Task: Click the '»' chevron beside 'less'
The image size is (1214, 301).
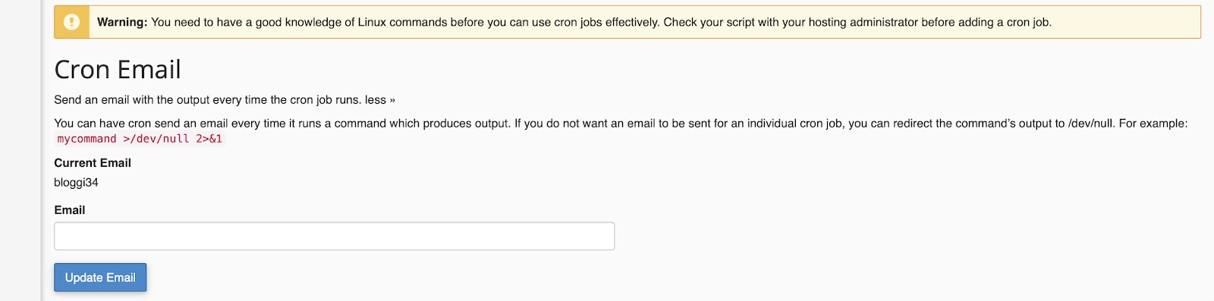Action: (x=392, y=100)
